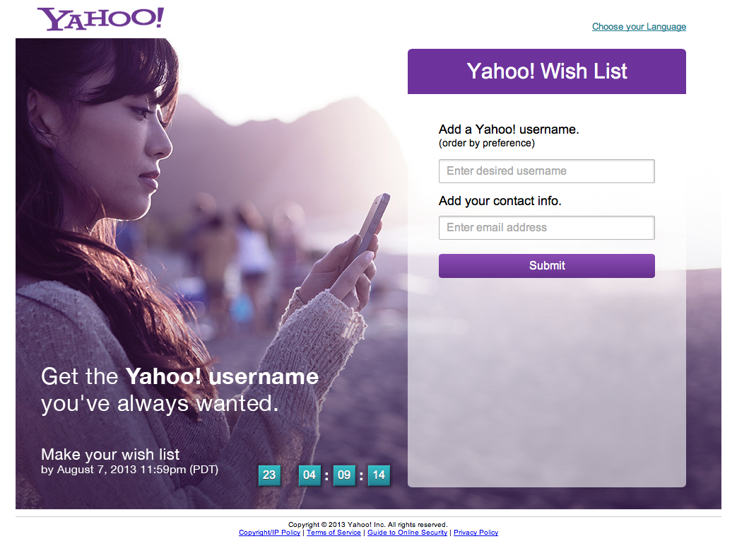Viewport: 737px width, 551px height.
Task: Click the countdown days tile showing 23
Action: tap(269, 475)
